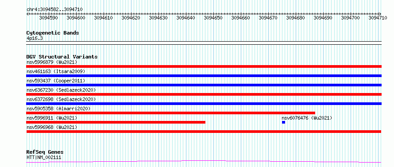Click the magenta HTT gene line
The image size is (394, 167).
point(204,162)
